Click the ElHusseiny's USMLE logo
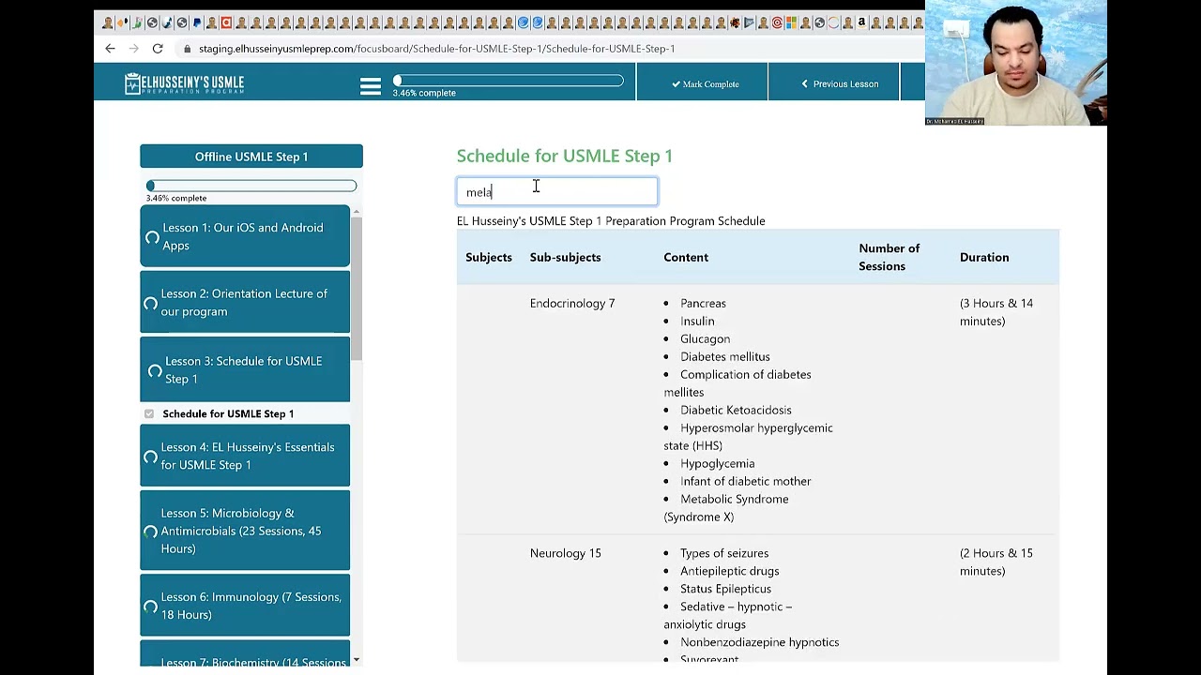This screenshot has width=1201, height=675. pos(184,83)
